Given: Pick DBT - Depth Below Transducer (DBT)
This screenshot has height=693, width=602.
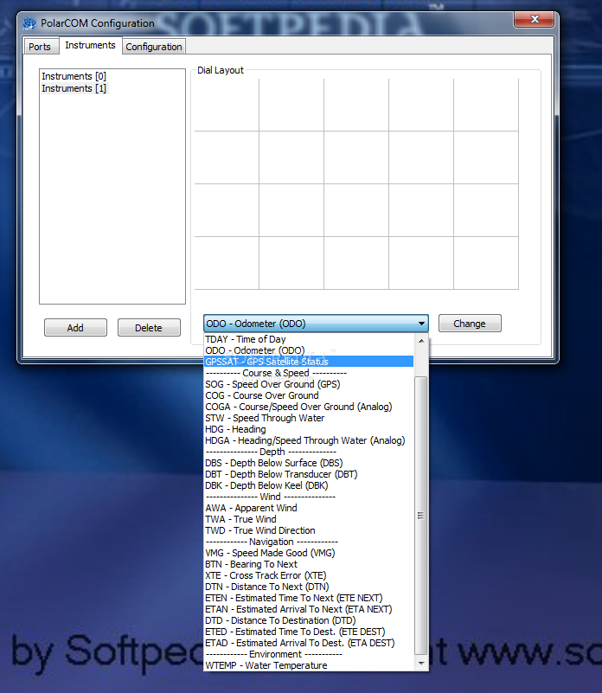Looking at the screenshot, I should (x=309, y=474).
